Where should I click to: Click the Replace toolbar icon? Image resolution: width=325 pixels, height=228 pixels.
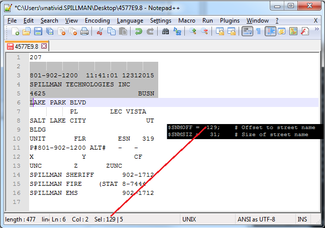pyautogui.click(x=177, y=32)
